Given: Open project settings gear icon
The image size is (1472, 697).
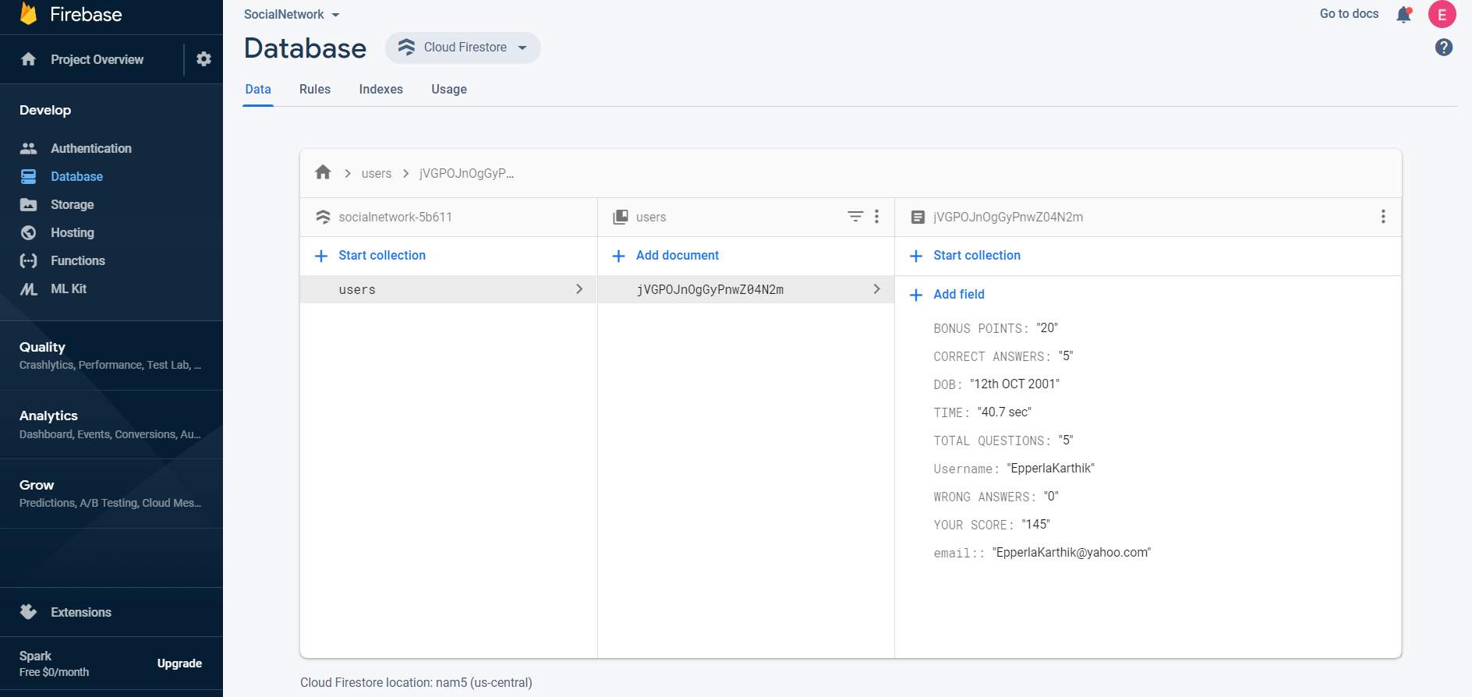Looking at the screenshot, I should 203,59.
